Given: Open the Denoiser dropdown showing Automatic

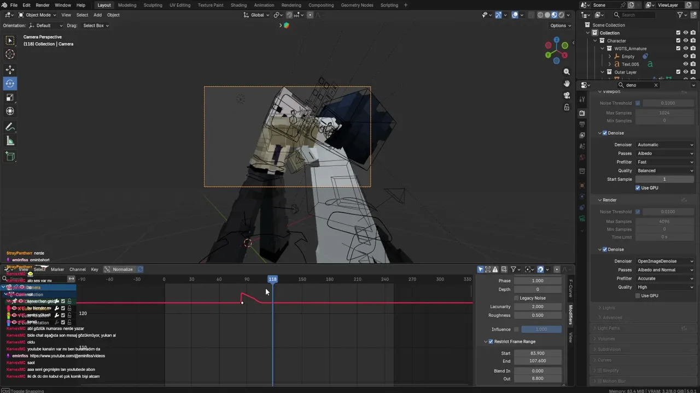Looking at the screenshot, I should (665, 145).
